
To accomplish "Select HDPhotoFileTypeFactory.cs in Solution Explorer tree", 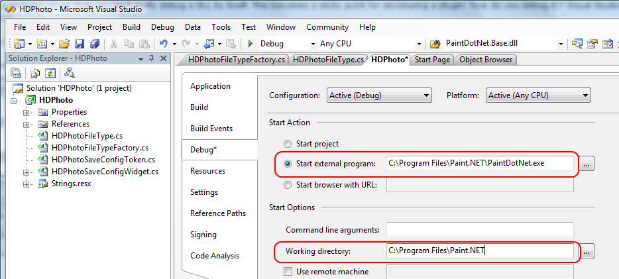I will [100, 148].
